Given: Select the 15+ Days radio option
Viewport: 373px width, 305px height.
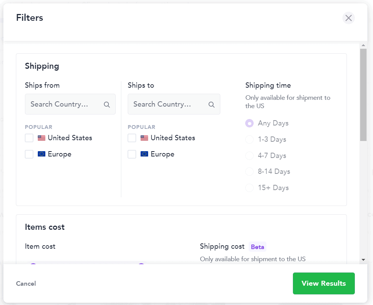Looking at the screenshot, I should (x=249, y=188).
